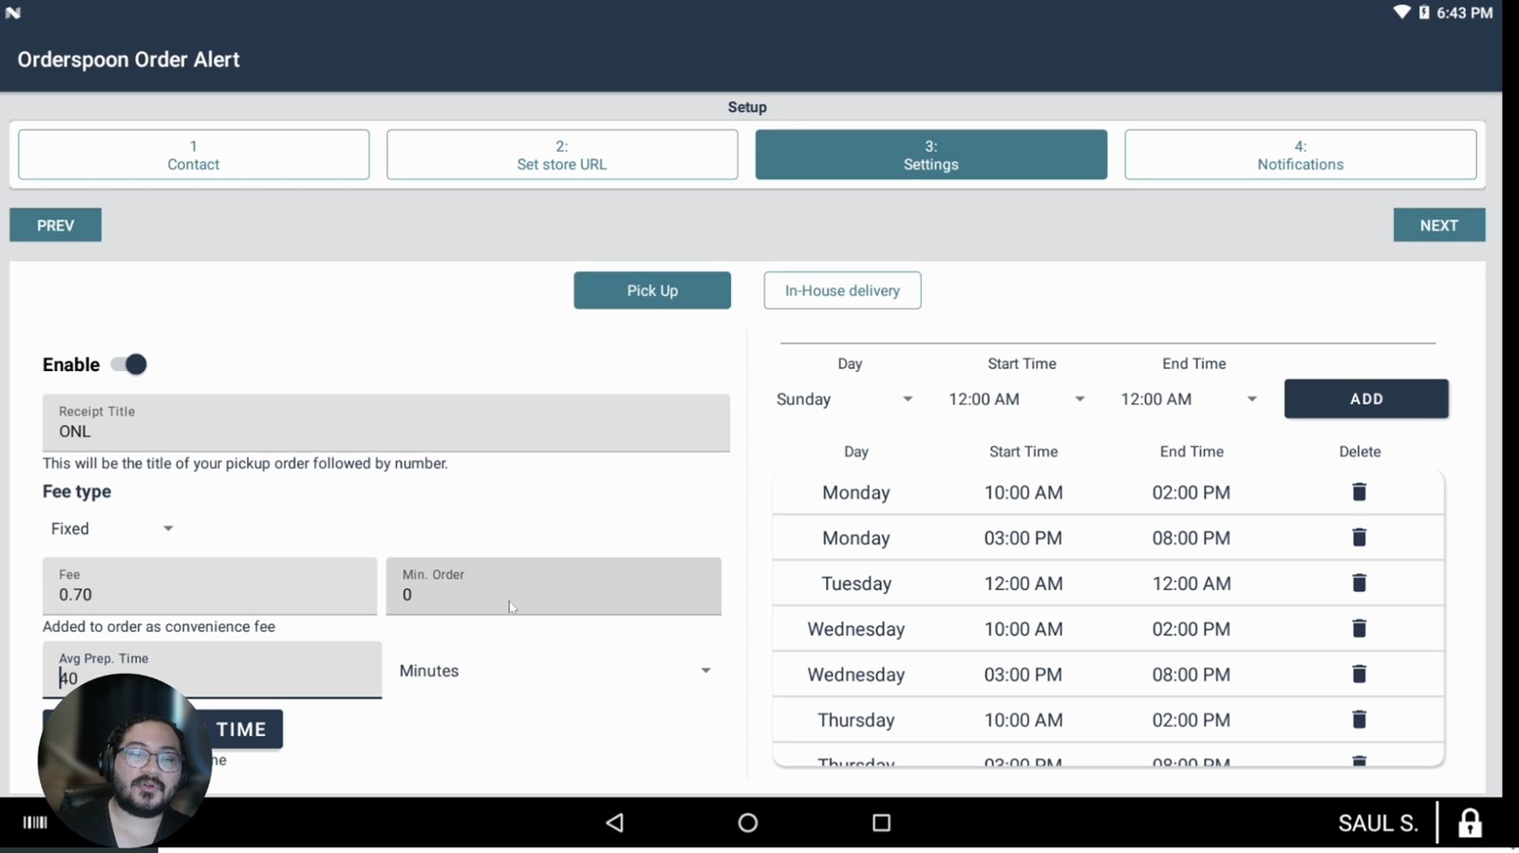The image size is (1519, 853).
Task: Click the NEXT button
Action: [1439, 225]
